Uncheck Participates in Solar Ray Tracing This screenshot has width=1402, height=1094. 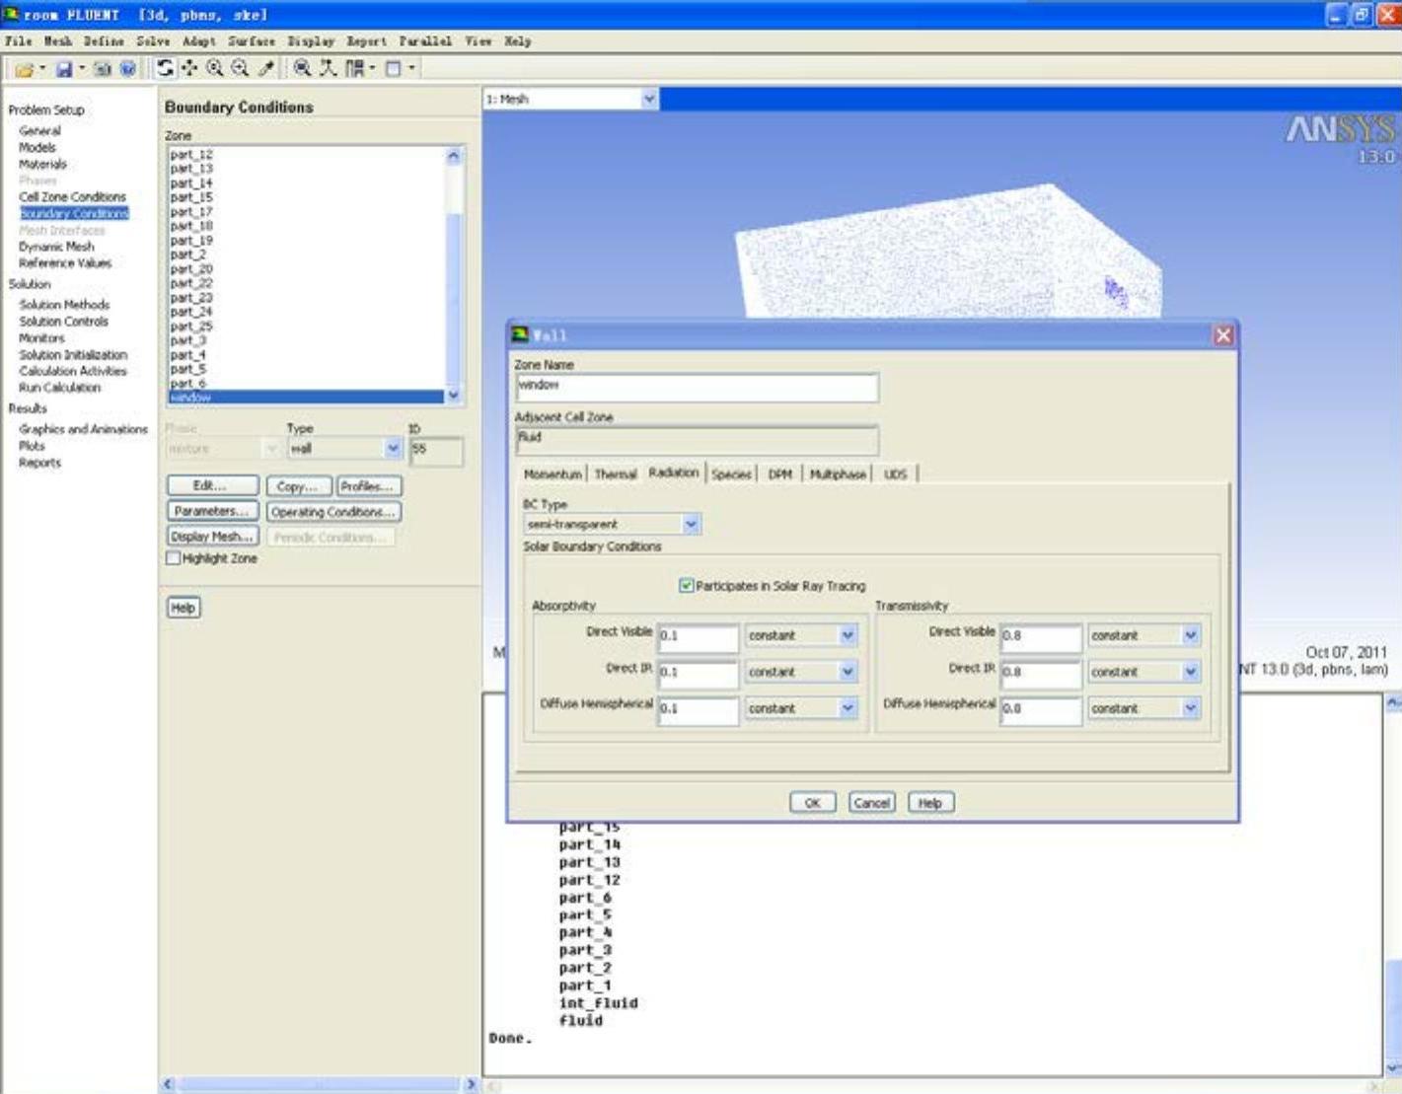686,586
